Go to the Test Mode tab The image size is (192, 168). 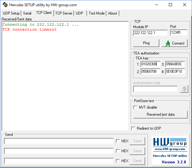[96, 13]
